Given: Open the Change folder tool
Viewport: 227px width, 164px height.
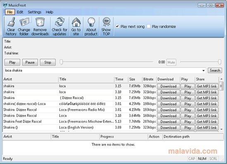Looking at the screenshot, I should 24,26.
